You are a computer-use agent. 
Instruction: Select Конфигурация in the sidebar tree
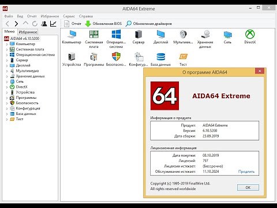(28, 109)
